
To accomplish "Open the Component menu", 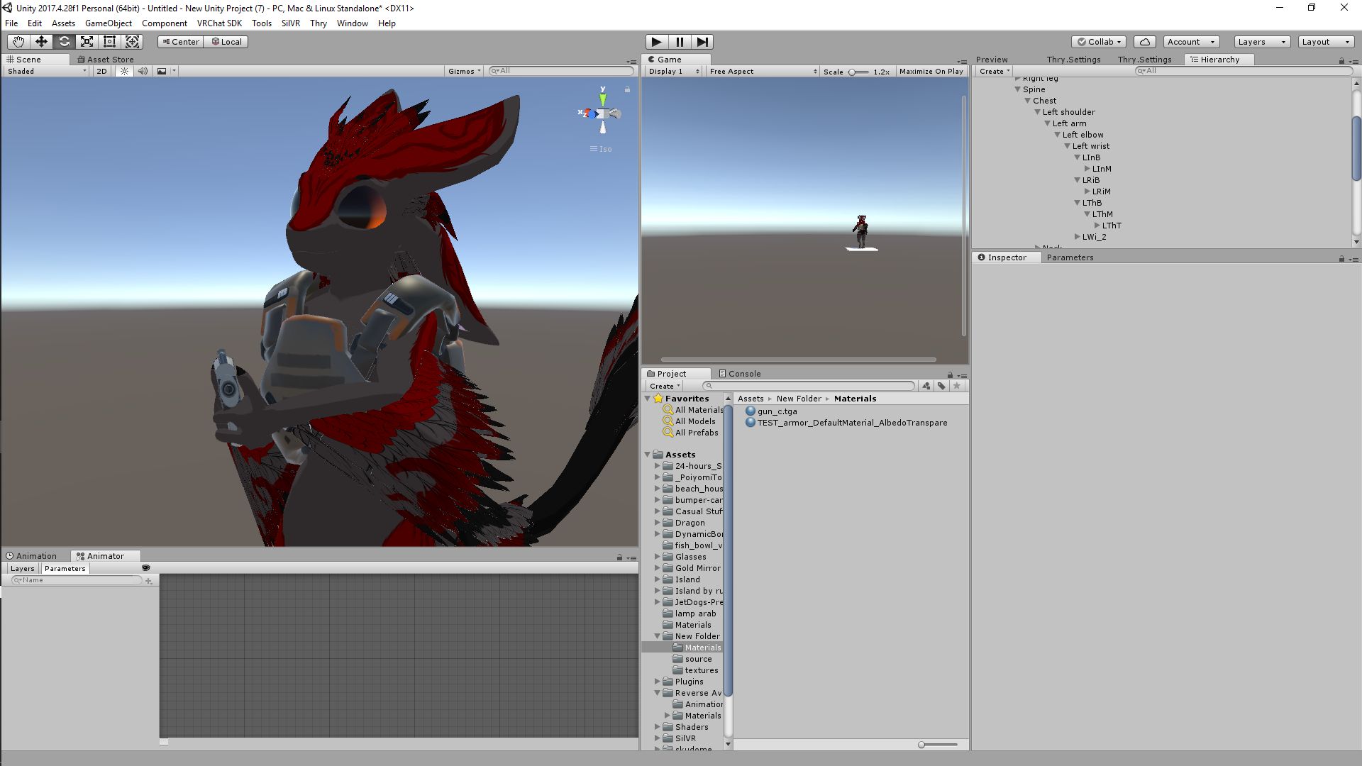I will coord(165,23).
